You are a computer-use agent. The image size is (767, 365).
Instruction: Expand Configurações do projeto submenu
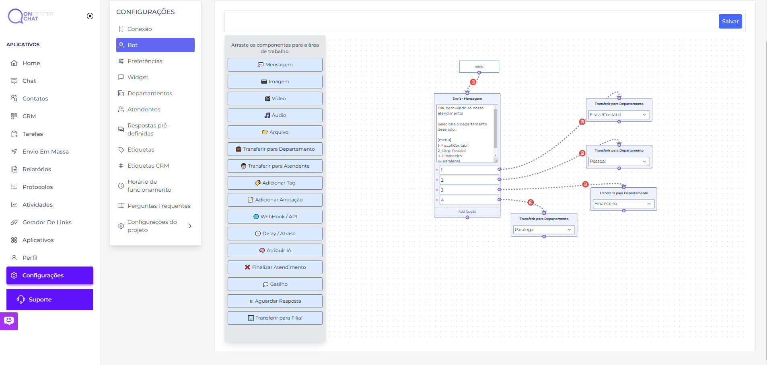point(190,226)
